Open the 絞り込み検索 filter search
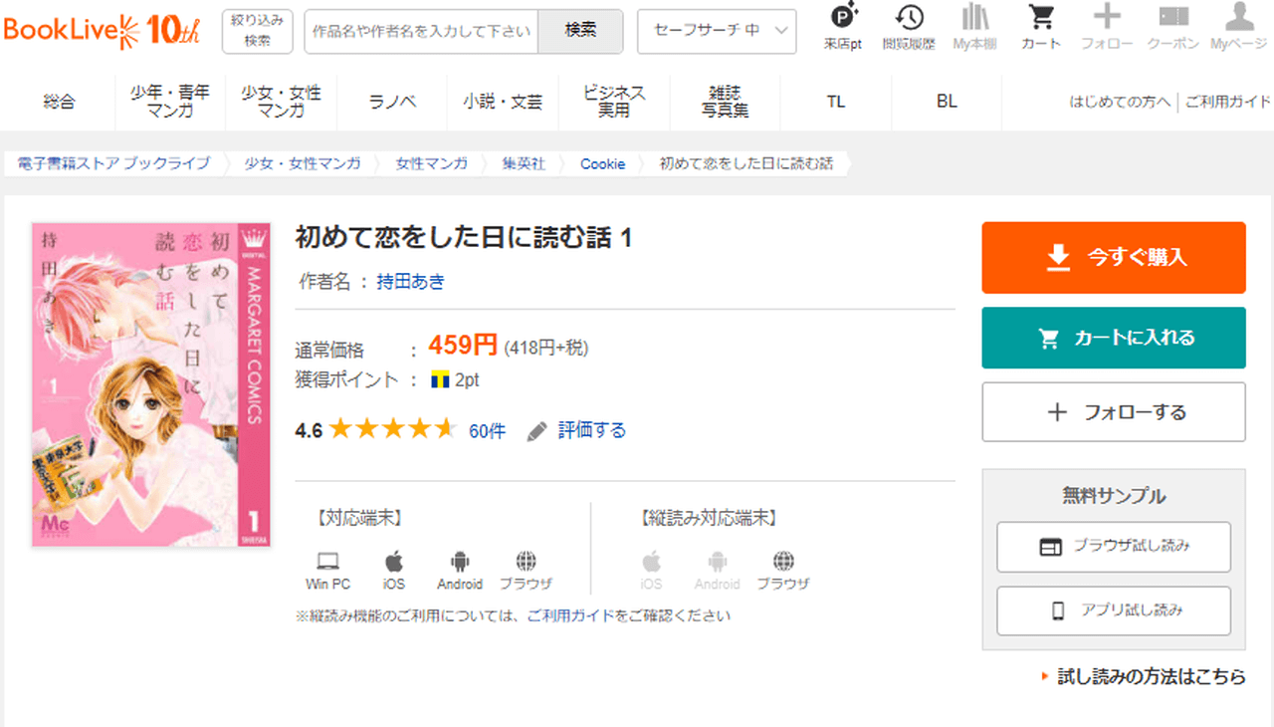 [x=257, y=31]
